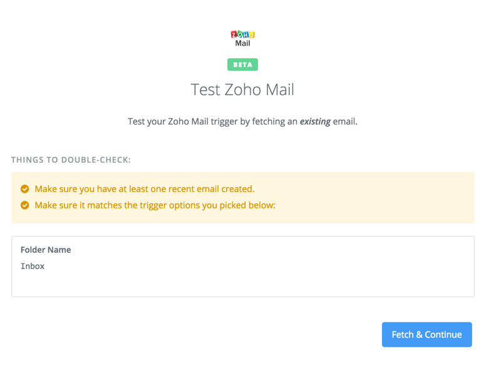Image resolution: width=486 pixels, height=371 pixels.
Task: Click the Zoho Mail logo
Action: click(242, 35)
